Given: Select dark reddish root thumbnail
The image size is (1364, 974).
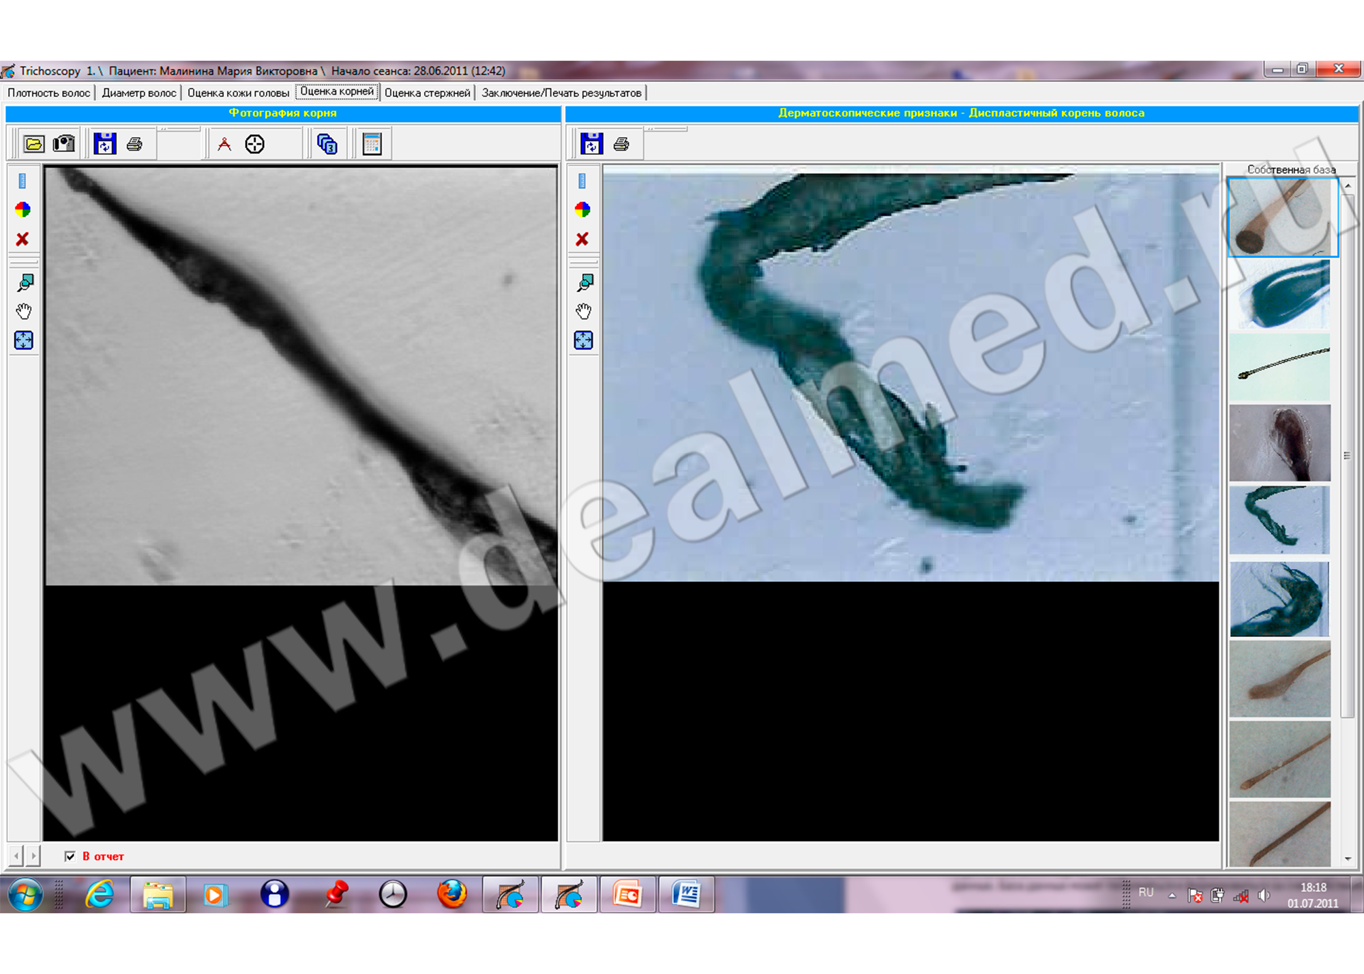Looking at the screenshot, I should coord(1280,443).
